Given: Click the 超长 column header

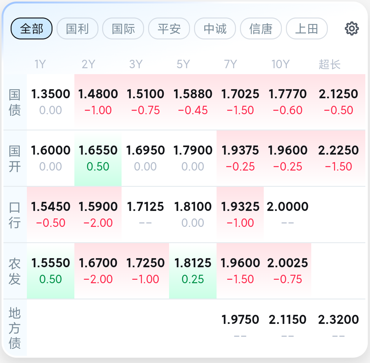Looking at the screenshot, I should tap(329, 64).
